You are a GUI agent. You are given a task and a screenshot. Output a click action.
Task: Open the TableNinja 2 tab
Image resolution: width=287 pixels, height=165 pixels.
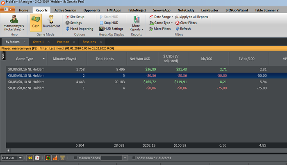pos(137,10)
